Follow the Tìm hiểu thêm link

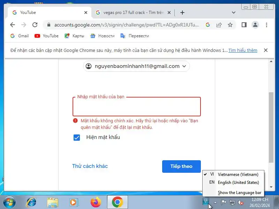coord(243,51)
